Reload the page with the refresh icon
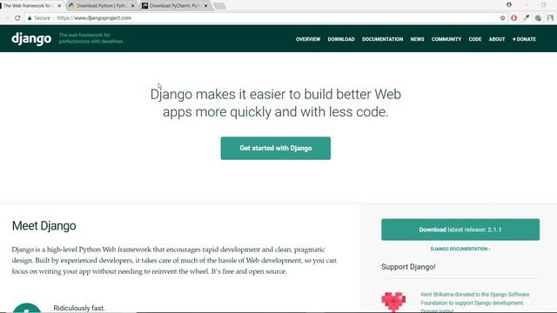The height and width of the screenshot is (313, 557). coord(17,17)
